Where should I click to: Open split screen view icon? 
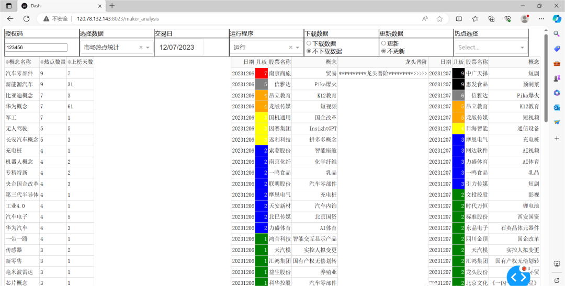click(459, 19)
